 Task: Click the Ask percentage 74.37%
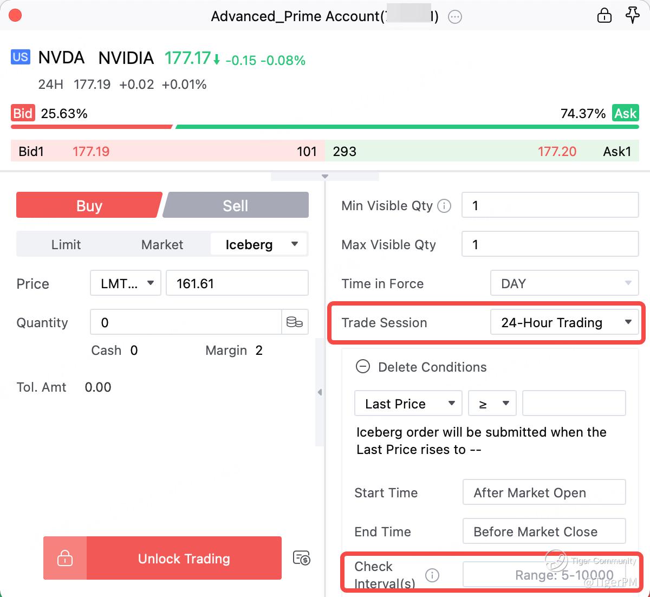583,113
